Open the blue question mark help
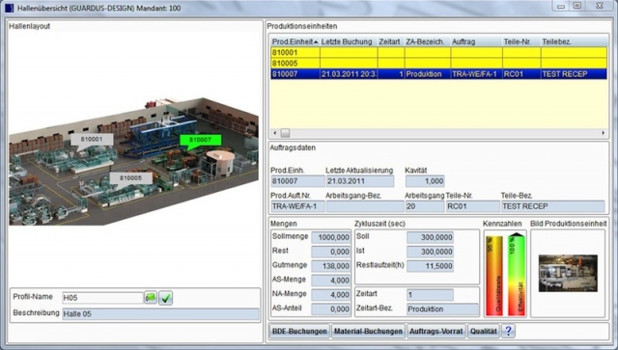The width and height of the screenshot is (618, 350). click(508, 331)
